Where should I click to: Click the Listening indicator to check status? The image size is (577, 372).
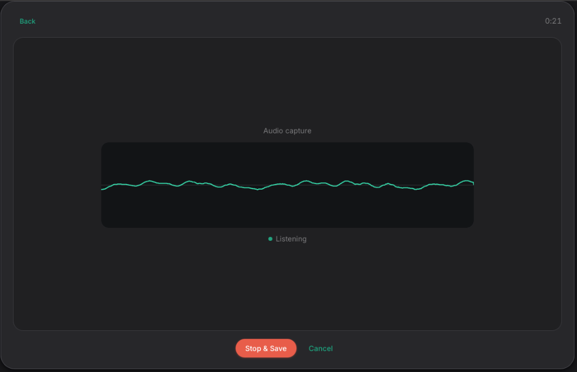pos(287,239)
